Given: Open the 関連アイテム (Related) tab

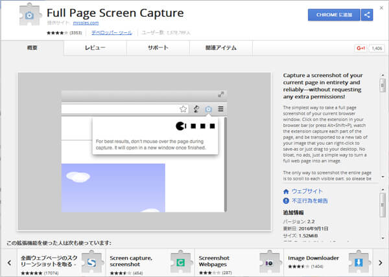Looking at the screenshot, I should (x=220, y=49).
